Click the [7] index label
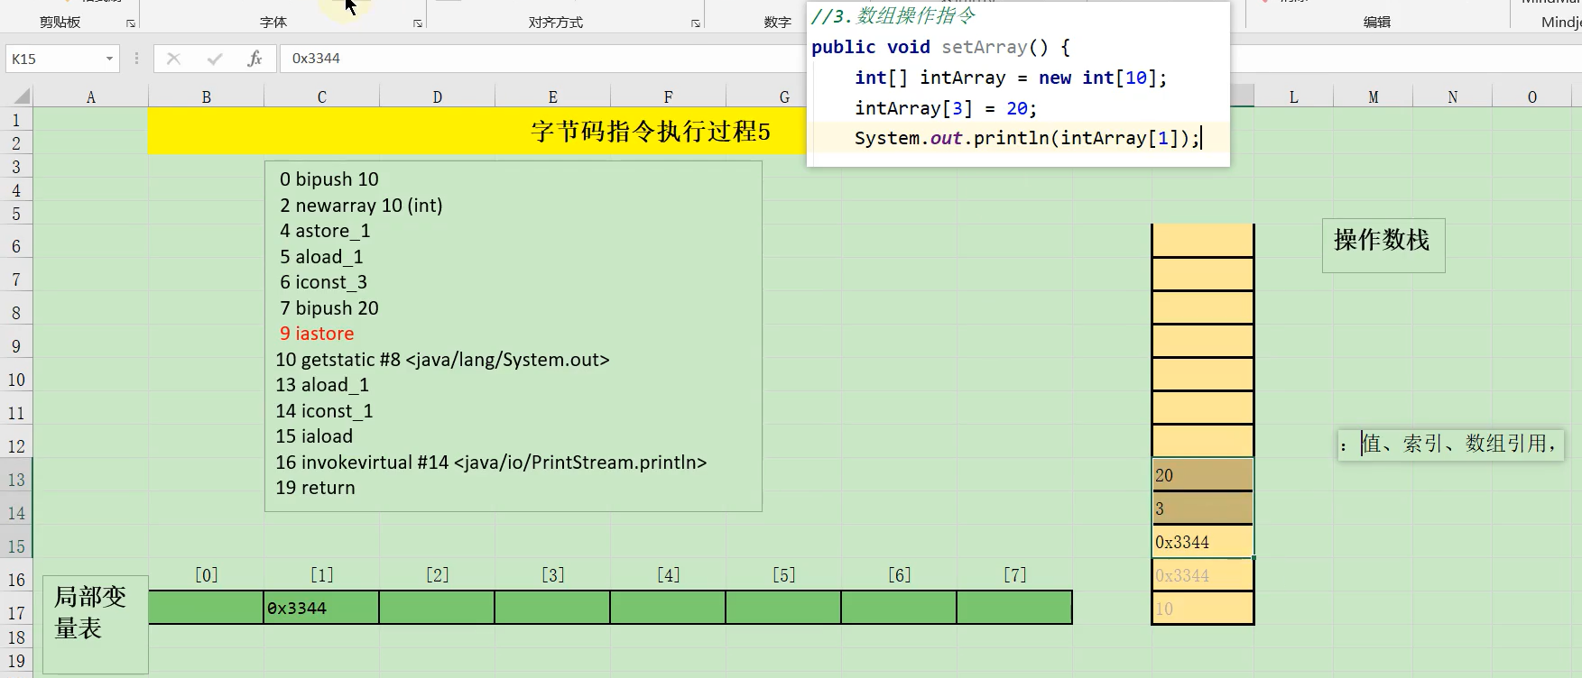This screenshot has height=678, width=1582. (1015, 575)
